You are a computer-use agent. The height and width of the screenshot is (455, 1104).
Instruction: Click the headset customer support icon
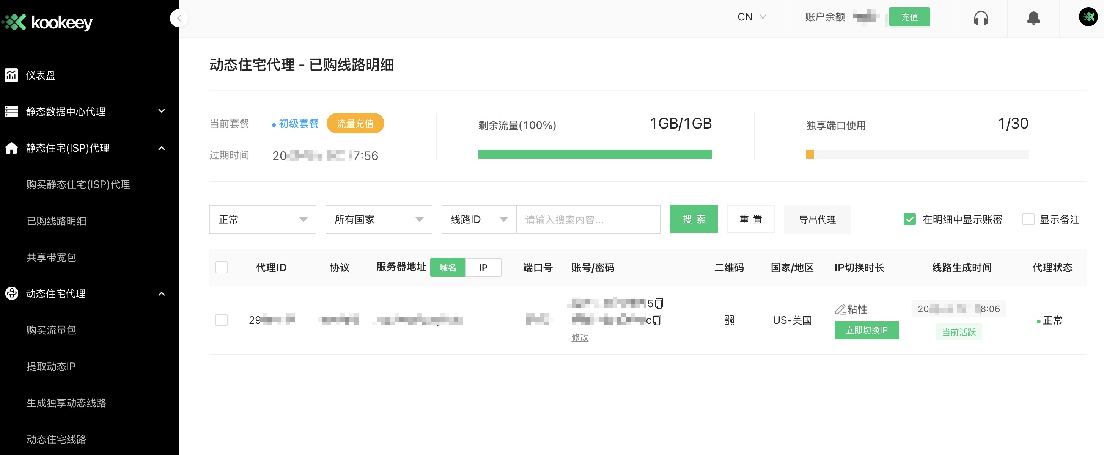(981, 18)
